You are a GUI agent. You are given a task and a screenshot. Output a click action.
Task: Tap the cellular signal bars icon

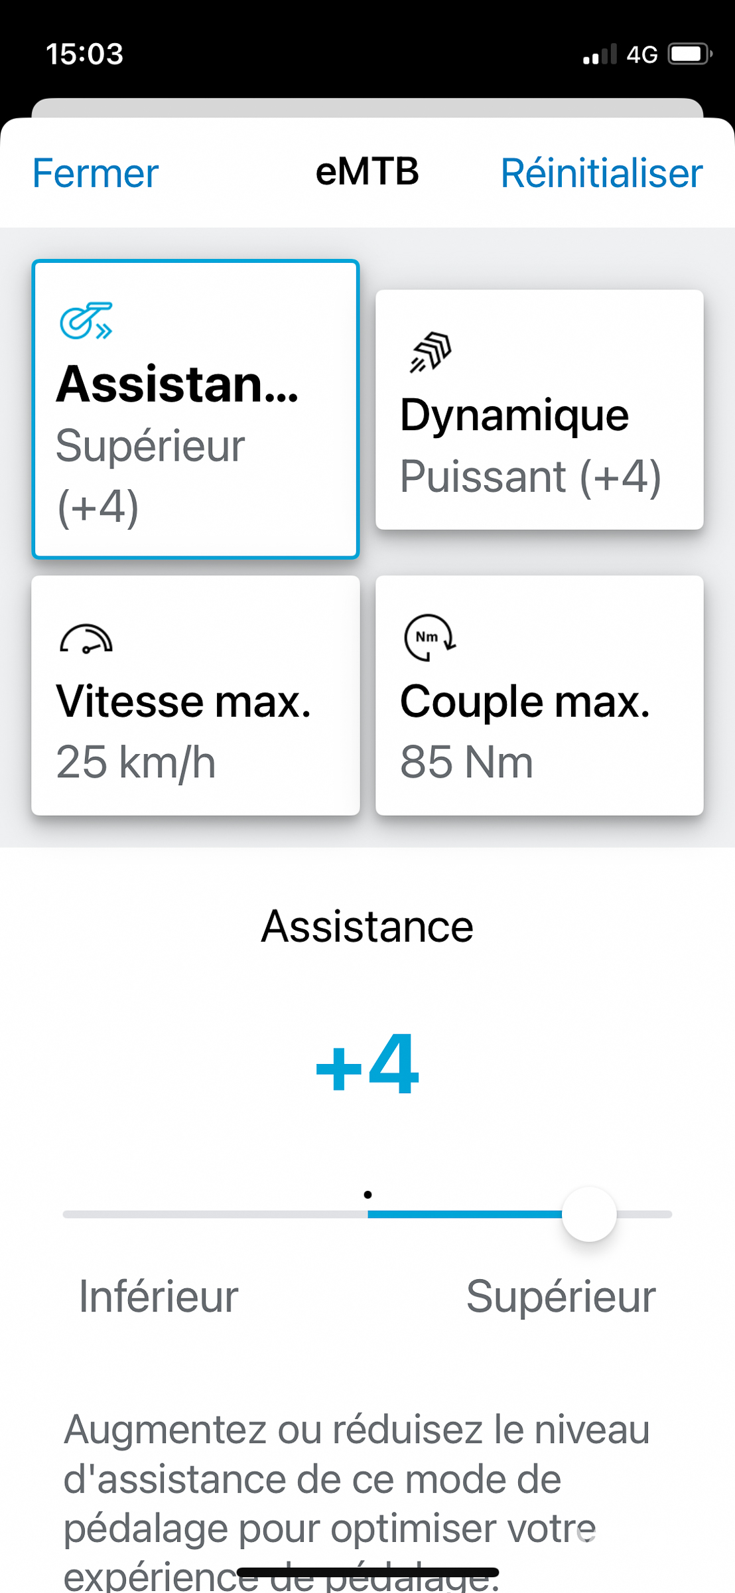600,54
